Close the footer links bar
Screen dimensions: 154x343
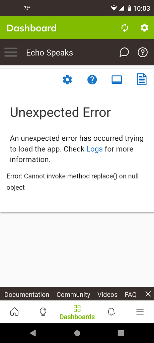tap(148, 294)
